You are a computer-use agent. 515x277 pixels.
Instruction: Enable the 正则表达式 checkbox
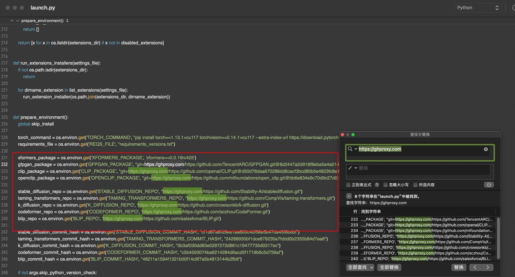[x=349, y=185]
